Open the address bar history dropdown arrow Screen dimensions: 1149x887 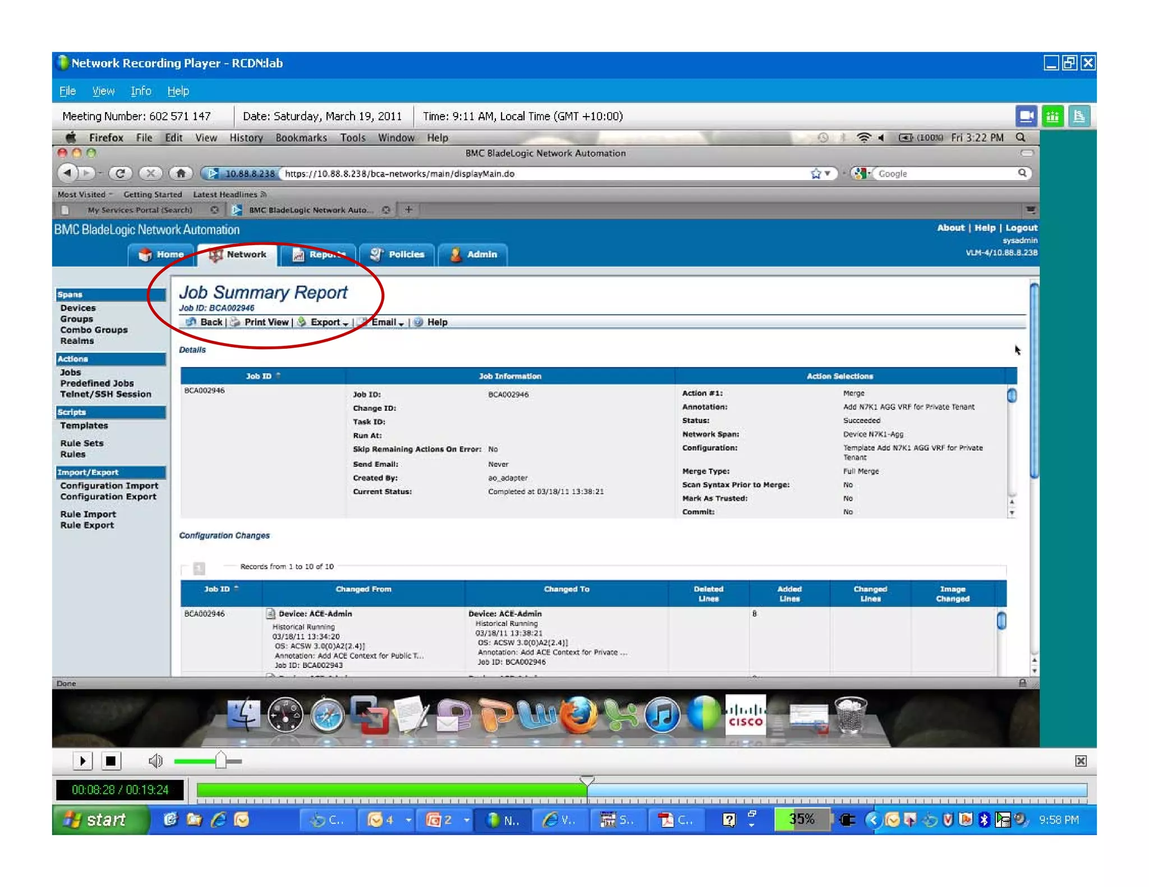pyautogui.click(x=828, y=174)
